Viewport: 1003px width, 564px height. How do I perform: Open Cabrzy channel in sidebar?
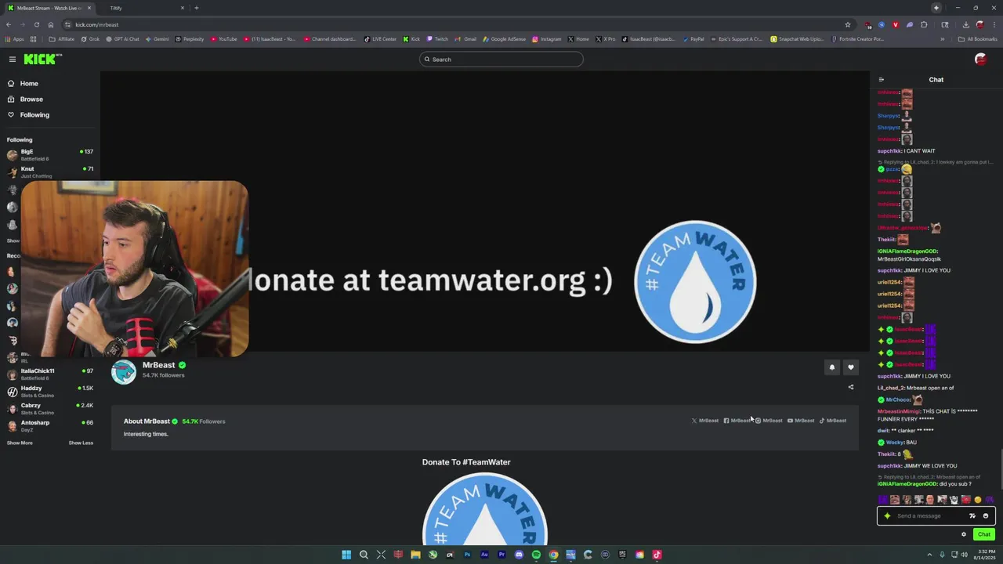tap(50, 408)
